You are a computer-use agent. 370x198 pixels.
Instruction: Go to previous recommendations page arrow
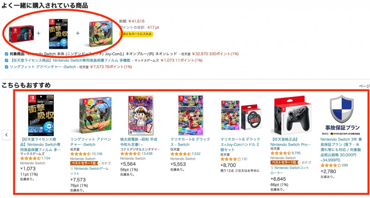pos(6,135)
